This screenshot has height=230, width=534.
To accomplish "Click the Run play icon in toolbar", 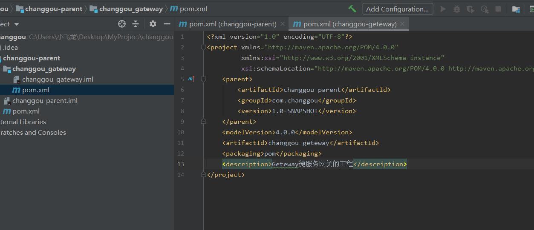I will (x=443, y=9).
